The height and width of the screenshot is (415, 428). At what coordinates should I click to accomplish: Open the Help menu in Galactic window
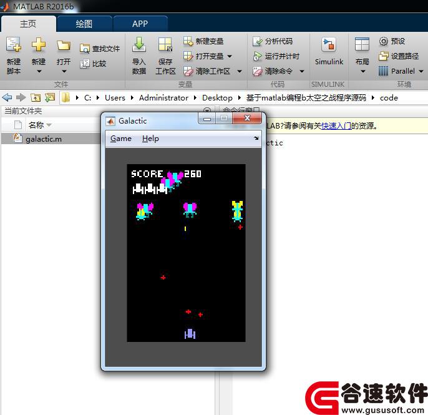click(150, 139)
